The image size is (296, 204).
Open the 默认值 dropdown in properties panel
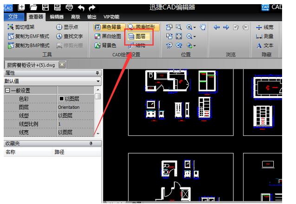coord(98,81)
